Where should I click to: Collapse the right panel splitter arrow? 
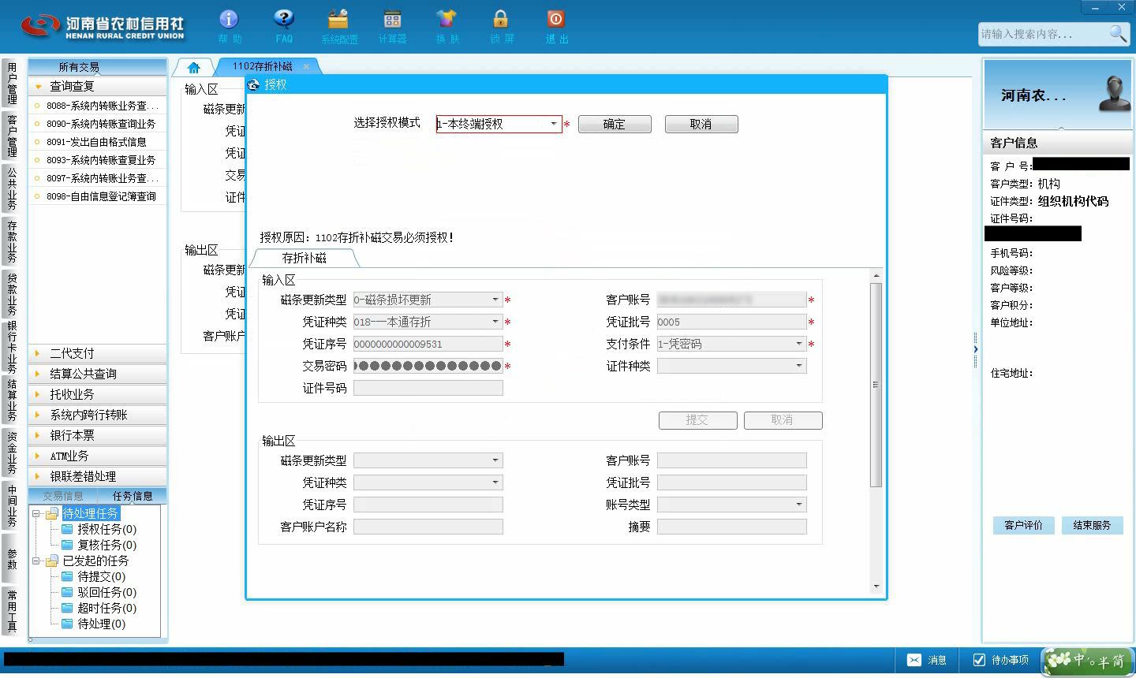pos(976,349)
